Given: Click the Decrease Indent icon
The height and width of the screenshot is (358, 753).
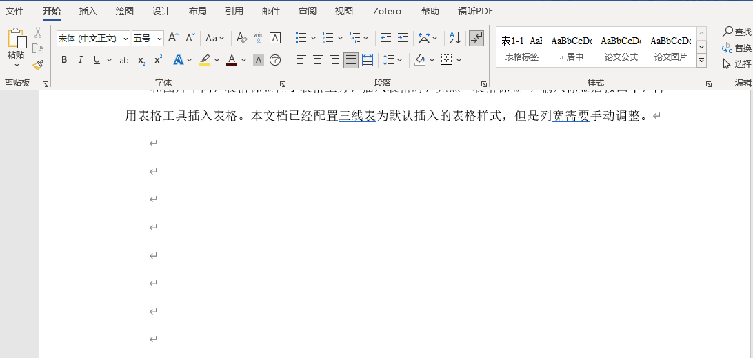Looking at the screenshot, I should 385,38.
